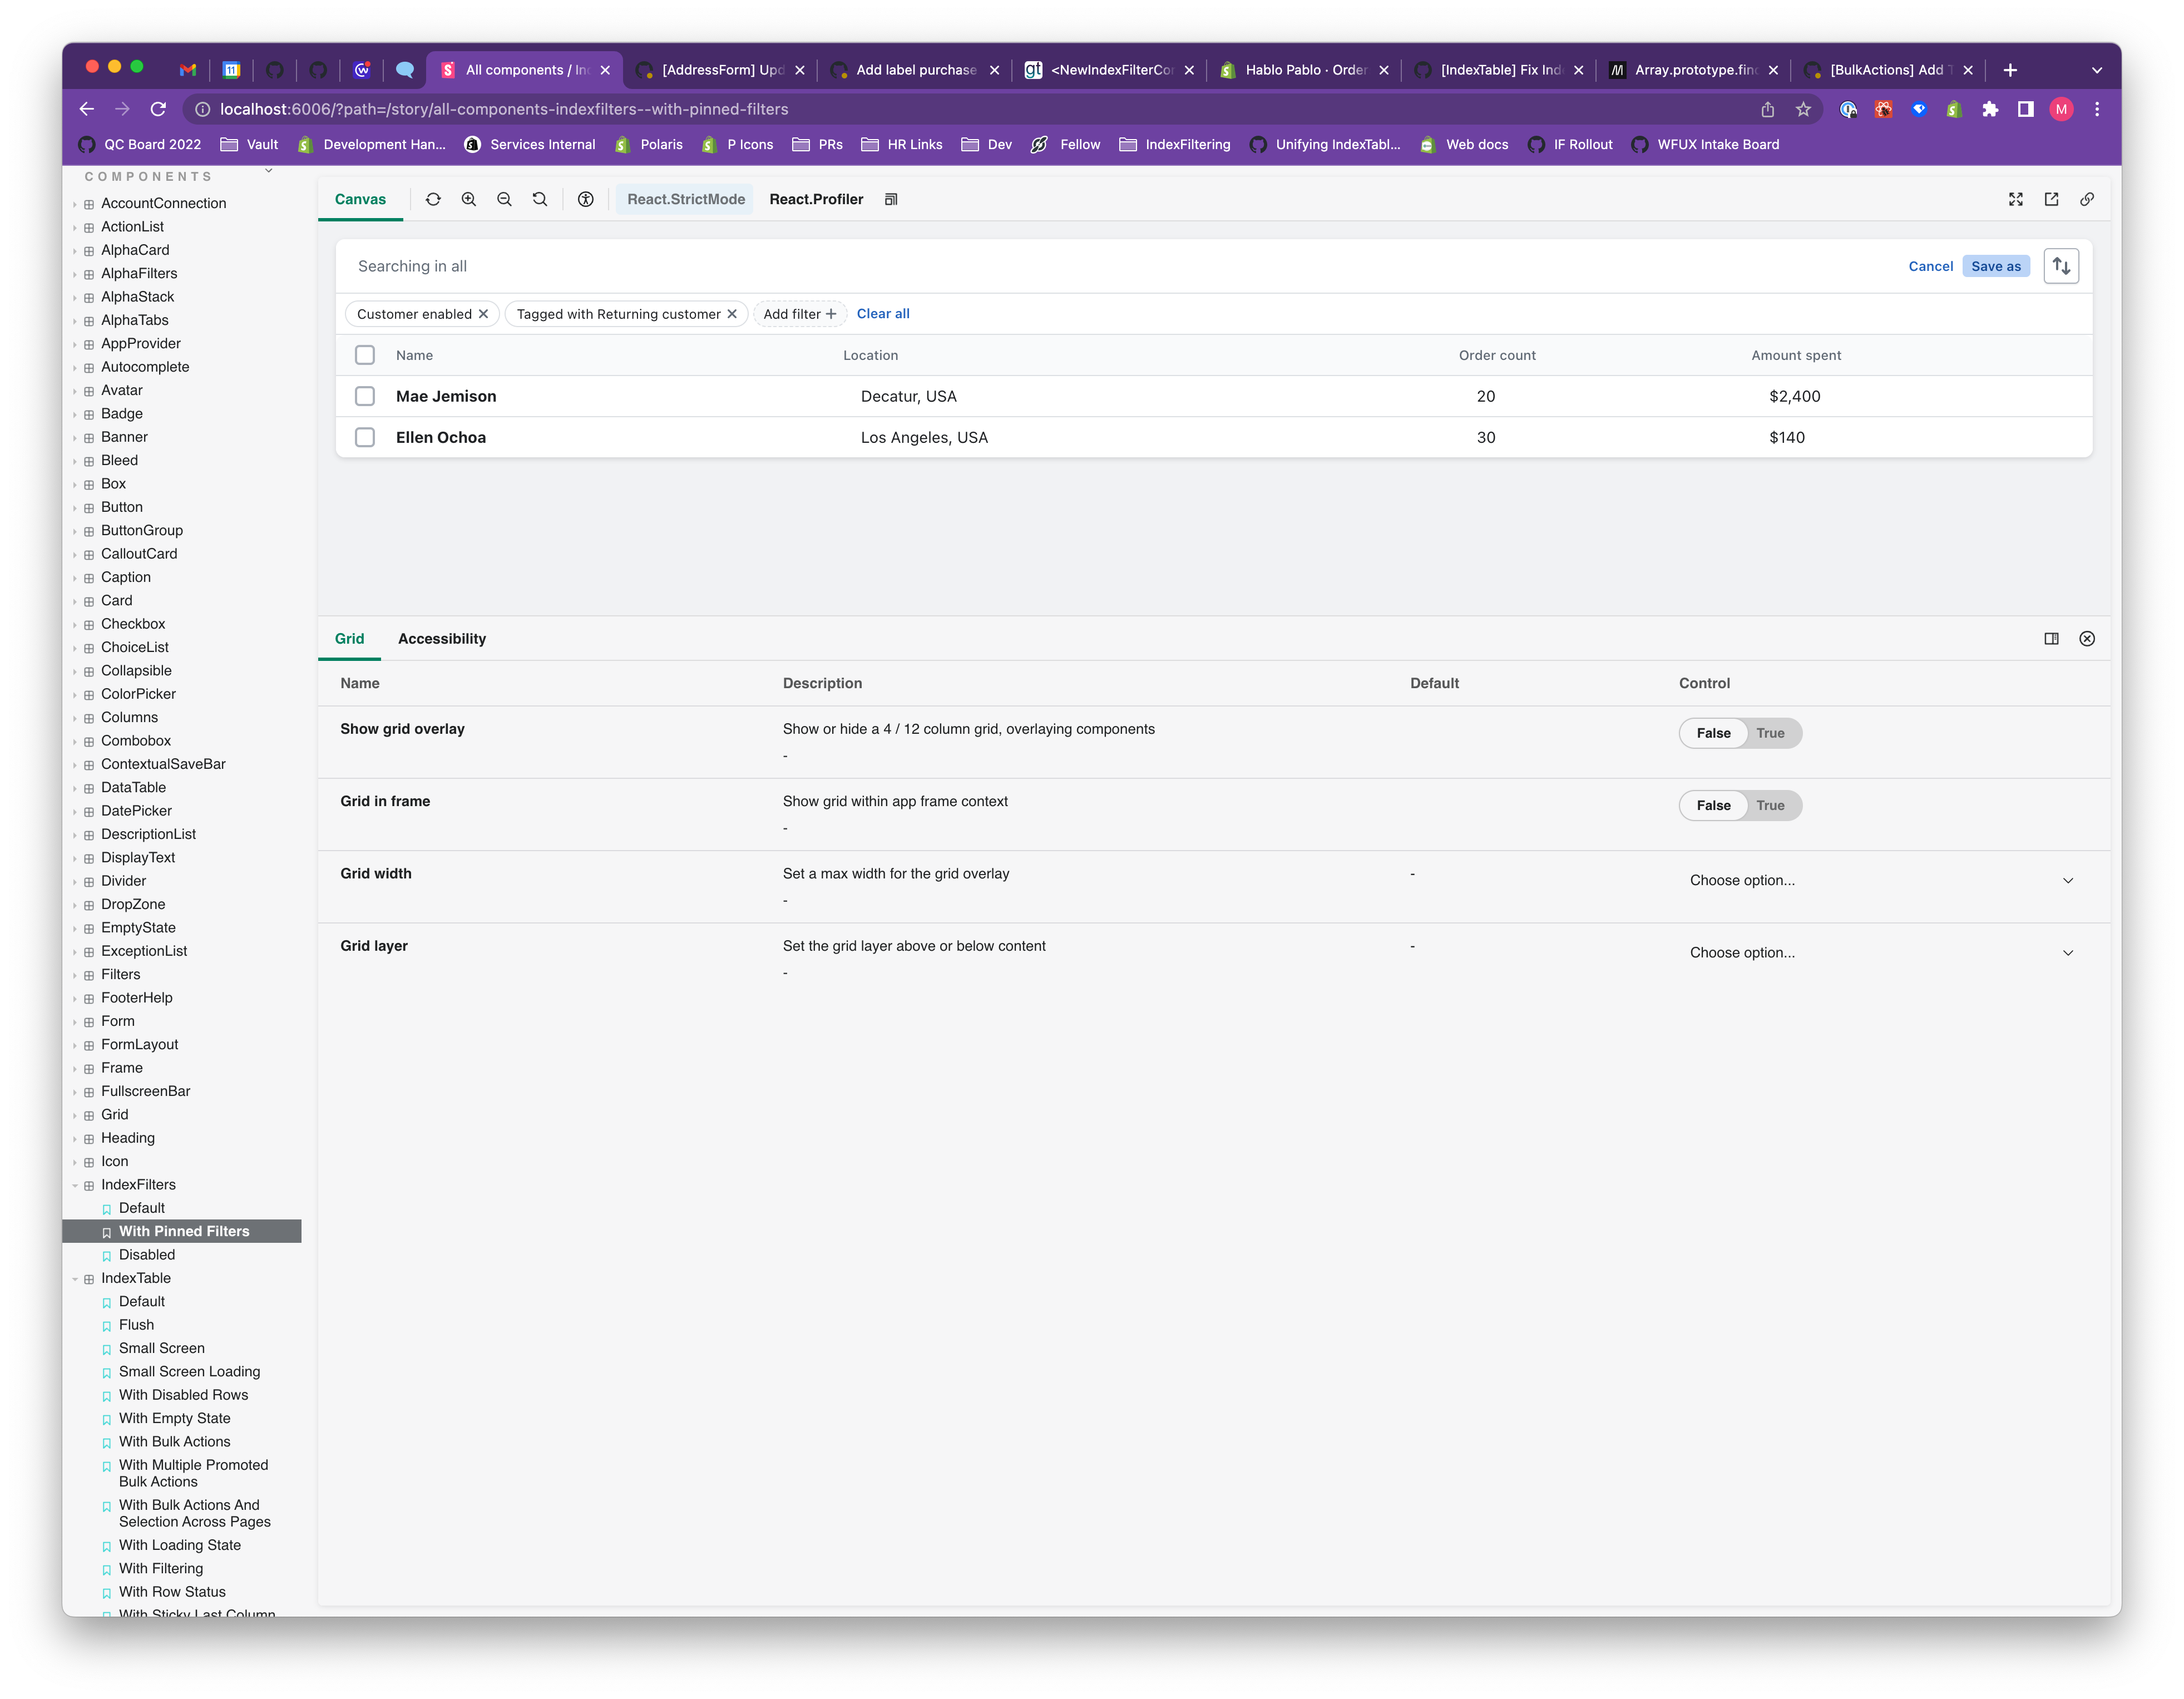Change addon panel orientation icon
This screenshot has width=2184, height=1699.
(2051, 639)
